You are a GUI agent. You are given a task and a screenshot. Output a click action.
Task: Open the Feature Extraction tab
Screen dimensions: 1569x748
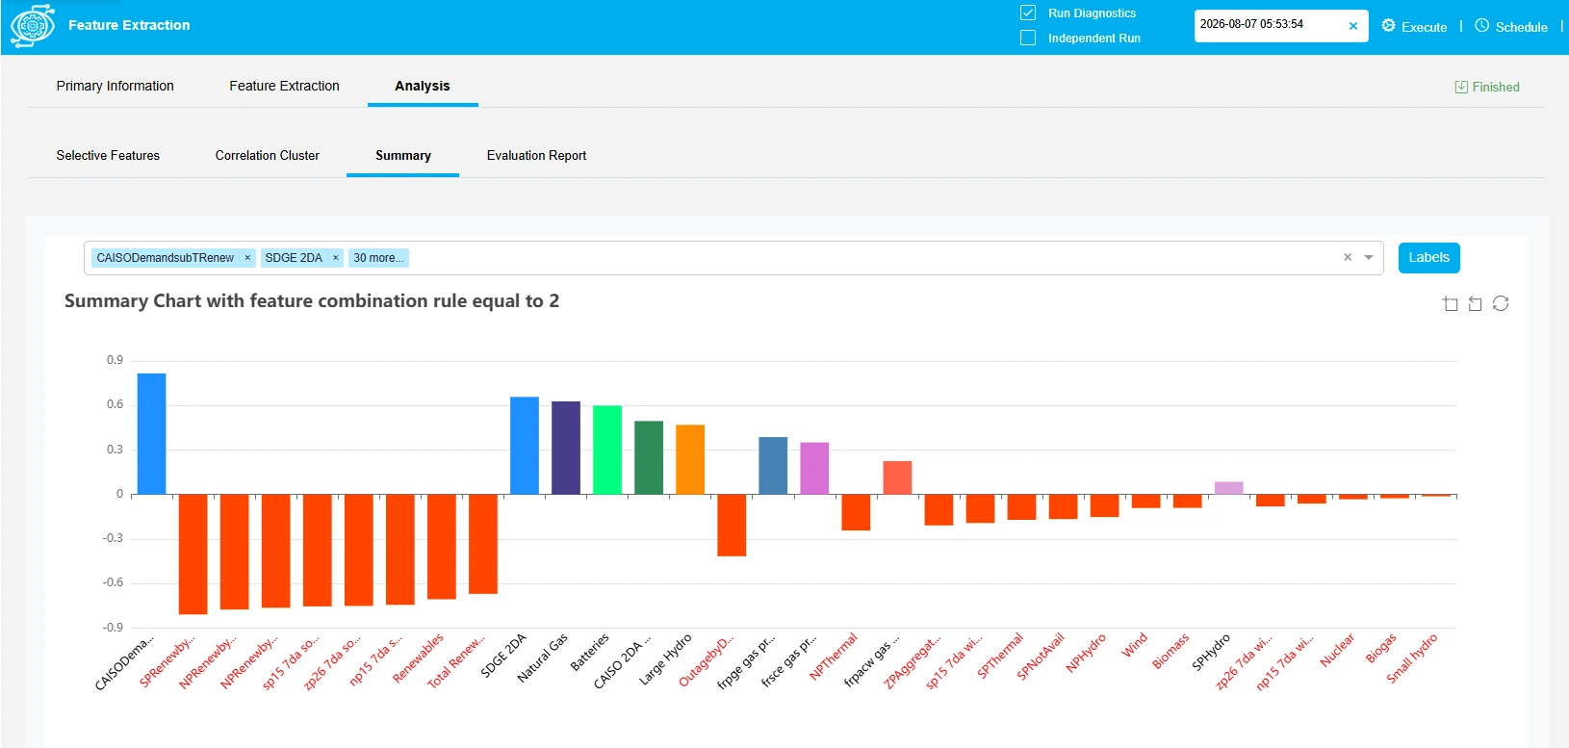(x=284, y=86)
